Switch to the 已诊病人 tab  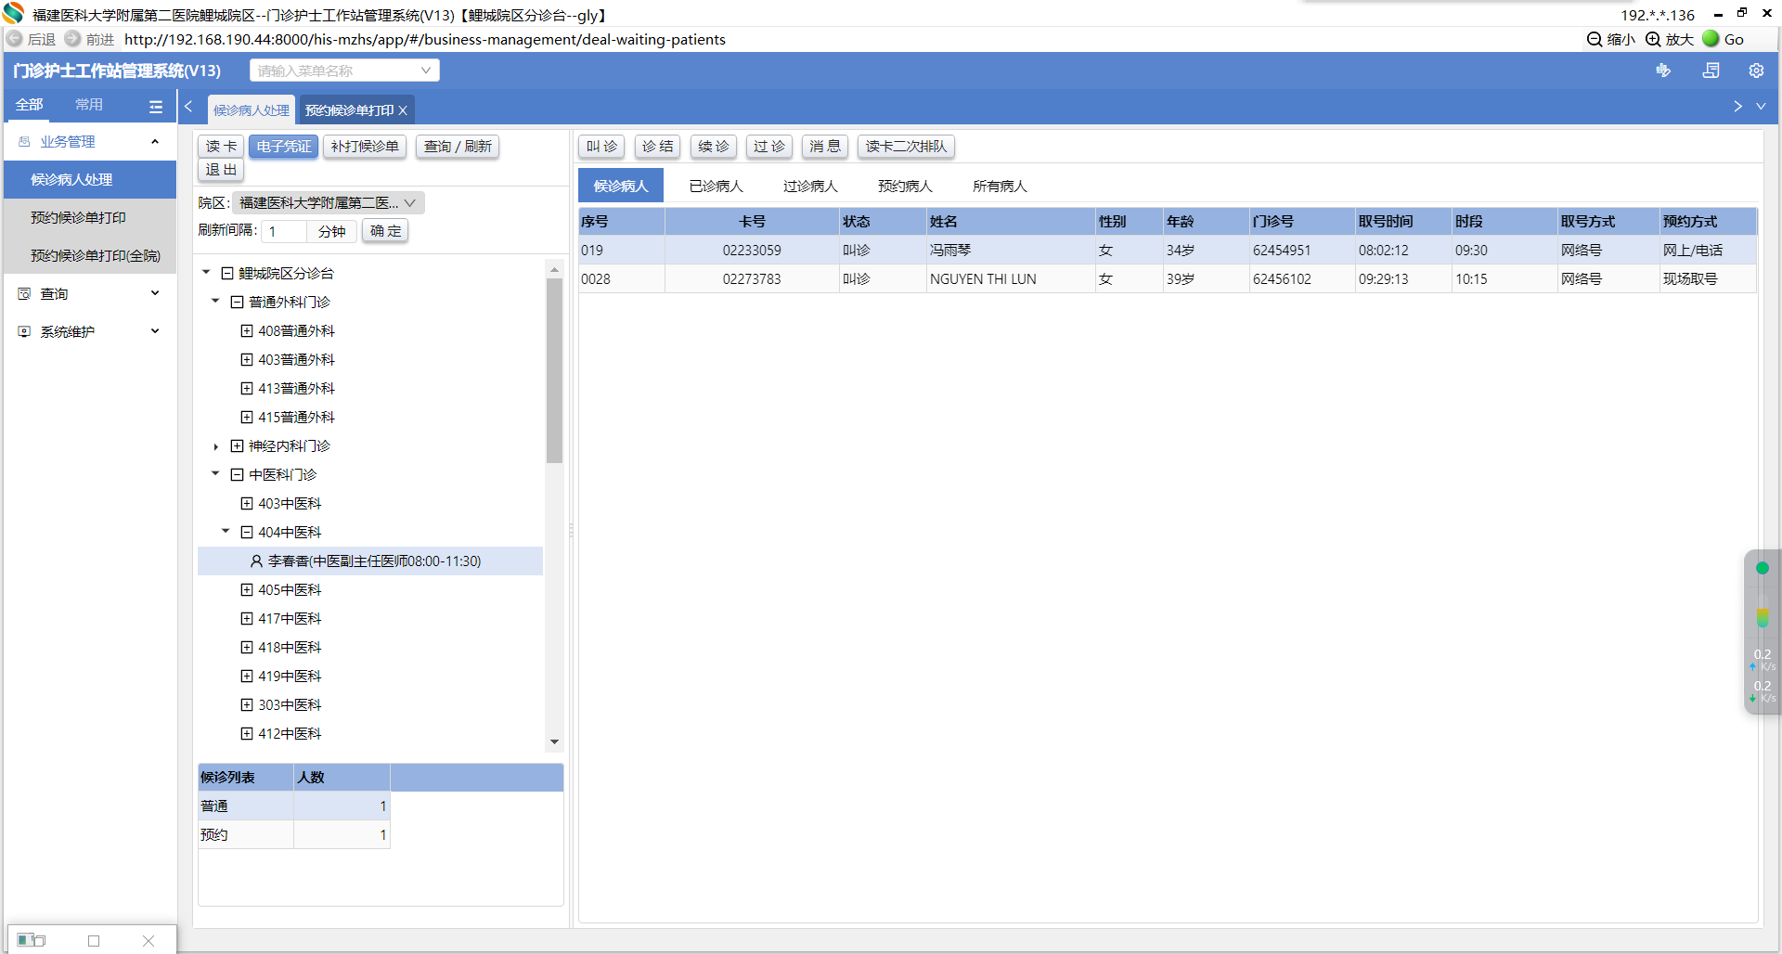717,187
